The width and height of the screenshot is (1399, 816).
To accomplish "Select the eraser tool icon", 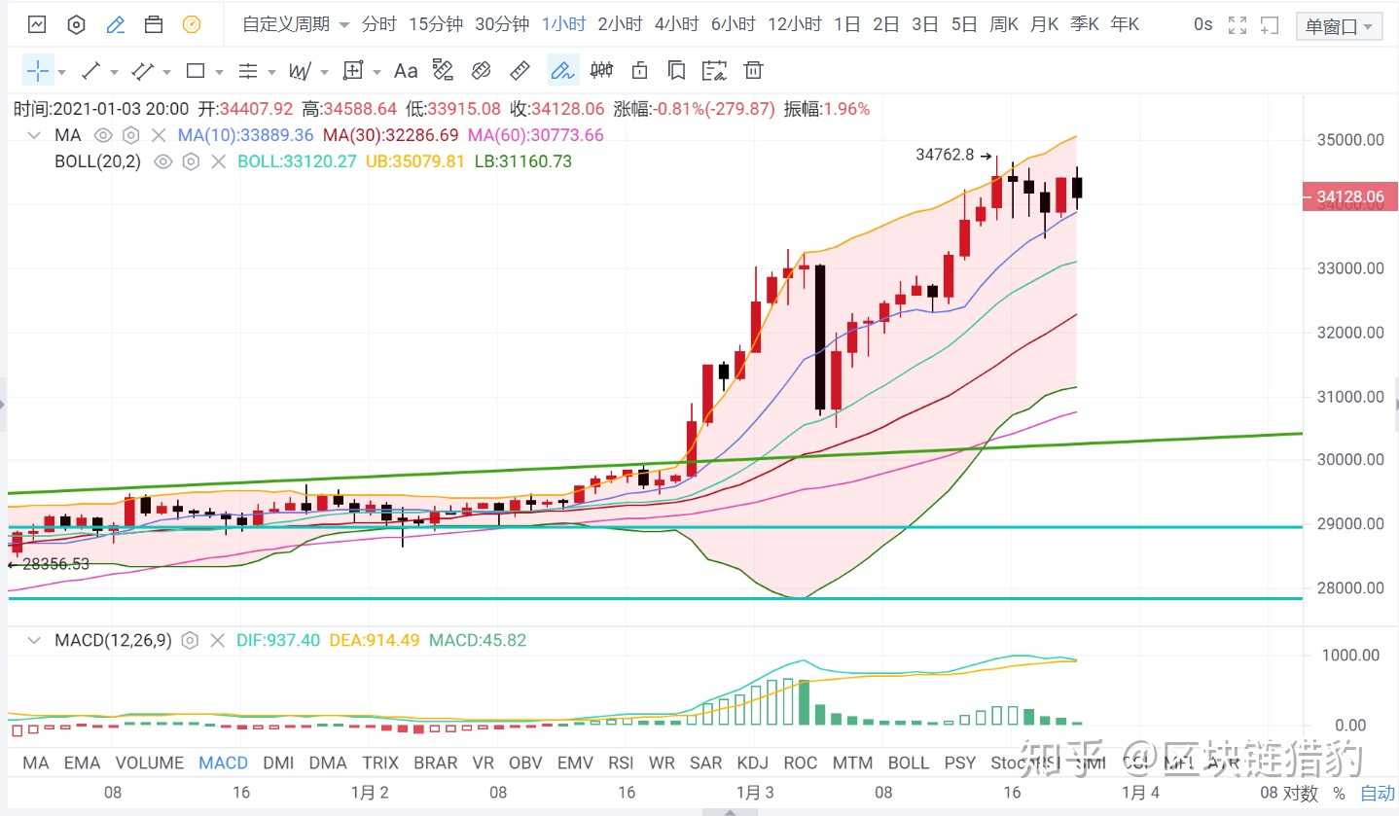I will [482, 70].
